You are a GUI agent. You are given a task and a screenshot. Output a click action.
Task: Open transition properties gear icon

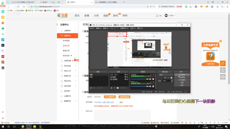click(171, 78)
